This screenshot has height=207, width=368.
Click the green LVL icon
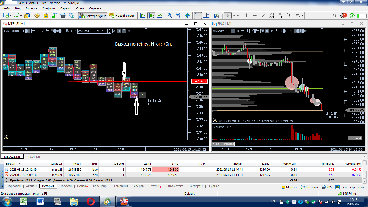point(352,15)
